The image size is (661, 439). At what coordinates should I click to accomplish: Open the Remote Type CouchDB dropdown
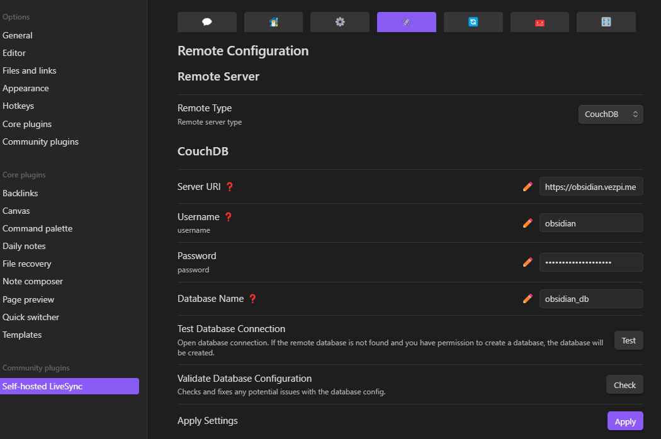tap(610, 114)
